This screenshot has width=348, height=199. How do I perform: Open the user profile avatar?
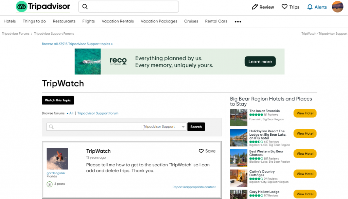click(x=337, y=7)
